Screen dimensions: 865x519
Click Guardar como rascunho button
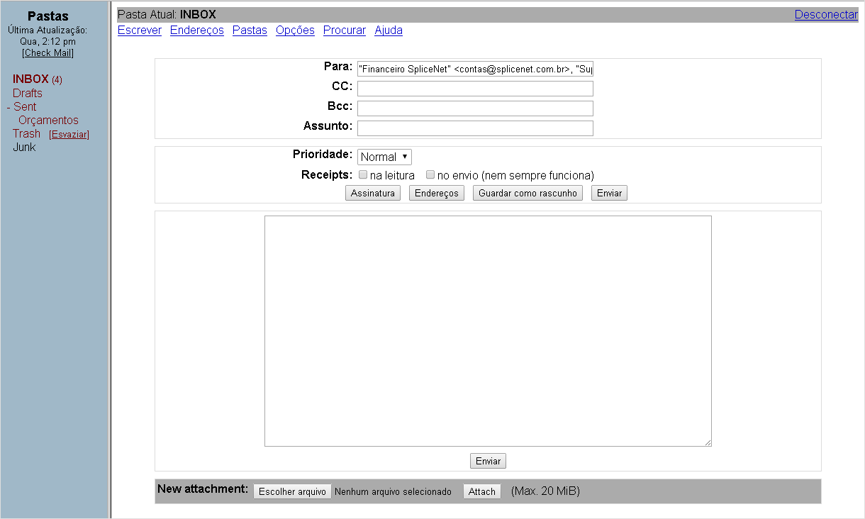[528, 194]
